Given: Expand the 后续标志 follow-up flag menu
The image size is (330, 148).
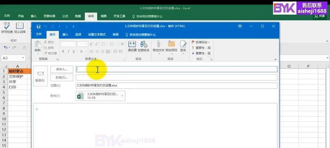Looking at the screenshot, I should [201, 42].
